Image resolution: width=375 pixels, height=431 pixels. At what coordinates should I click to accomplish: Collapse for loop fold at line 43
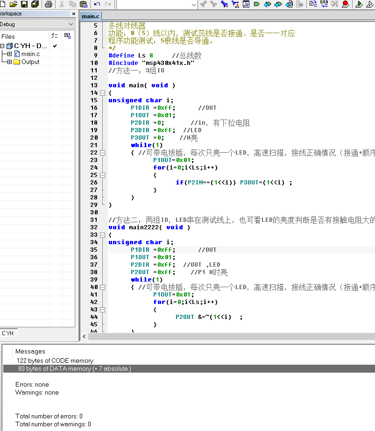(x=103, y=310)
